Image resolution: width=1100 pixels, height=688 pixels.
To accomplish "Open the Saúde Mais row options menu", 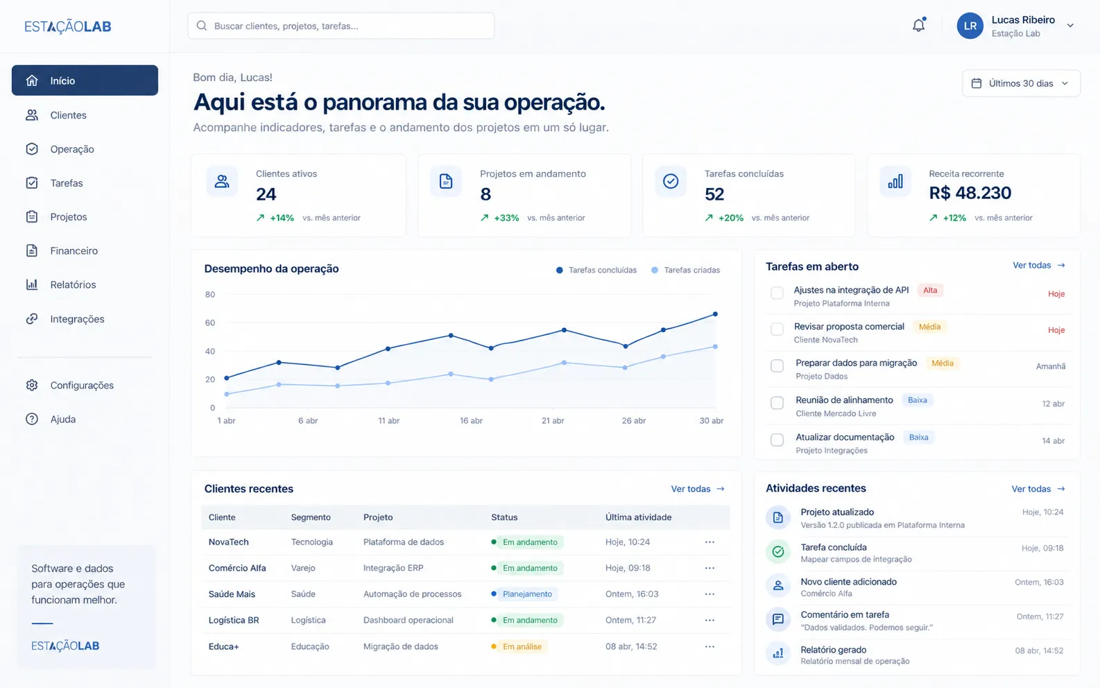I will coord(710,594).
